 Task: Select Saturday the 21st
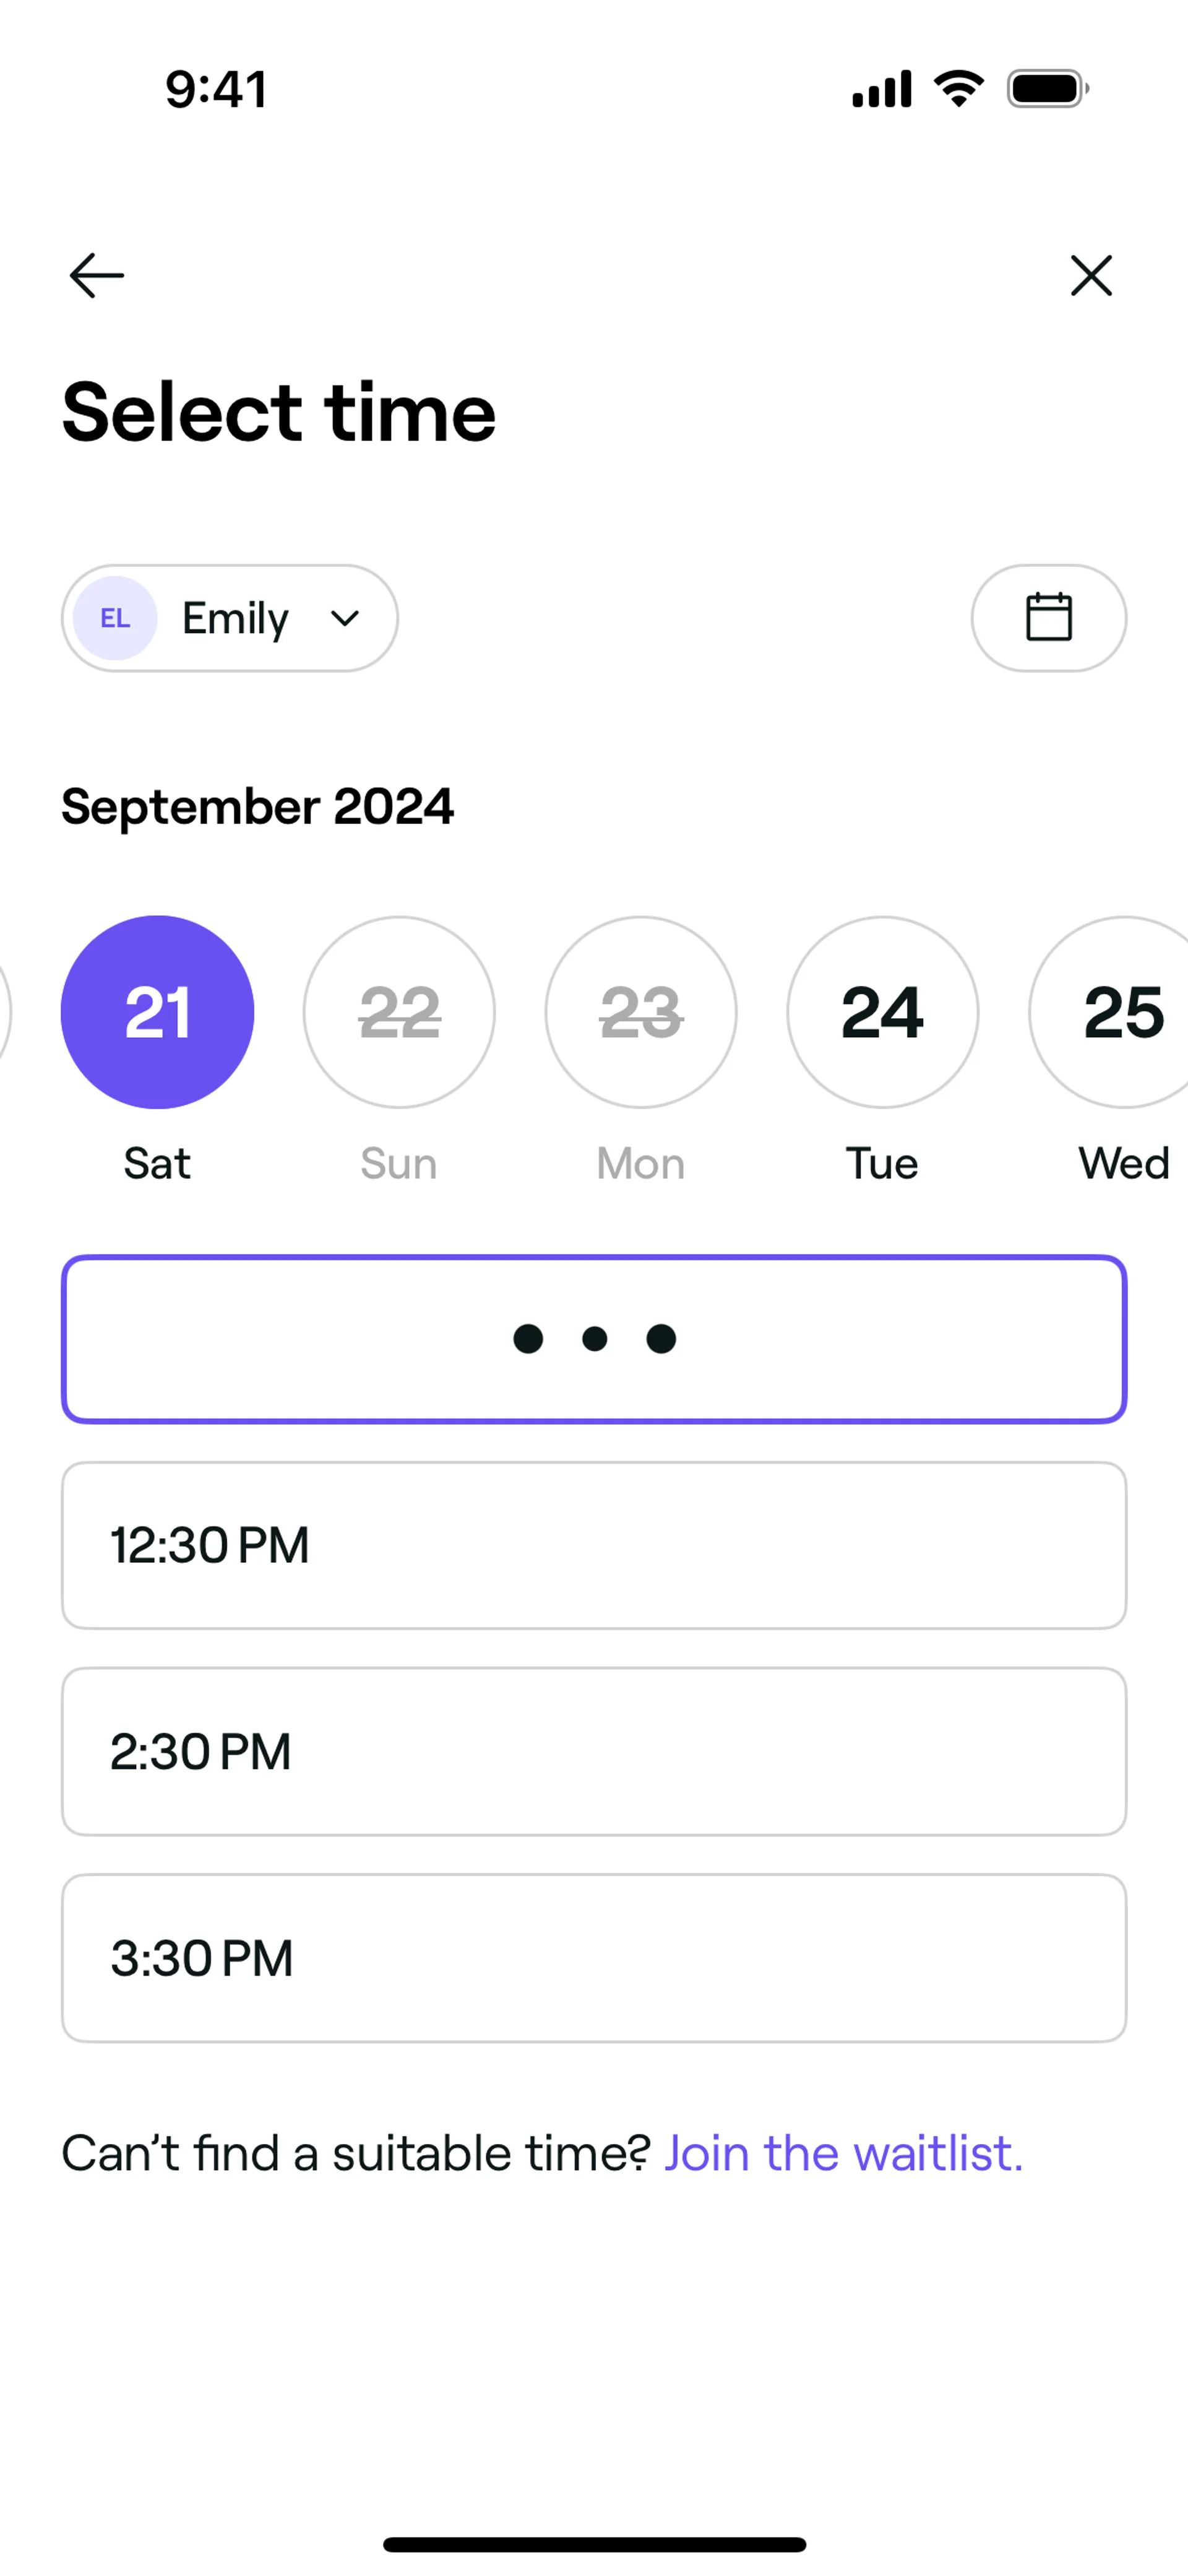tap(157, 1012)
